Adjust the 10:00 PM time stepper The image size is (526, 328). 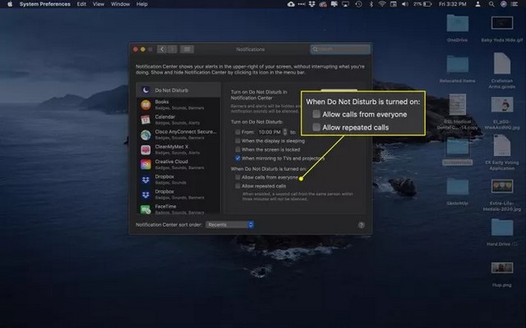[x=285, y=132]
